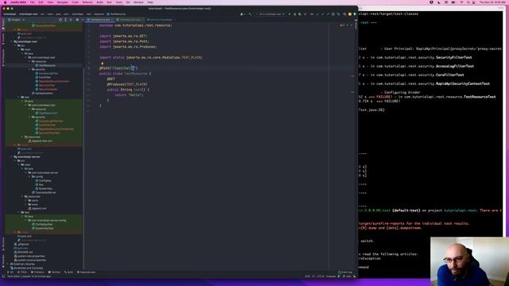Screen dimensions: 509x286
Task: Select ConfigKey class in project tree
Action: (44, 180)
